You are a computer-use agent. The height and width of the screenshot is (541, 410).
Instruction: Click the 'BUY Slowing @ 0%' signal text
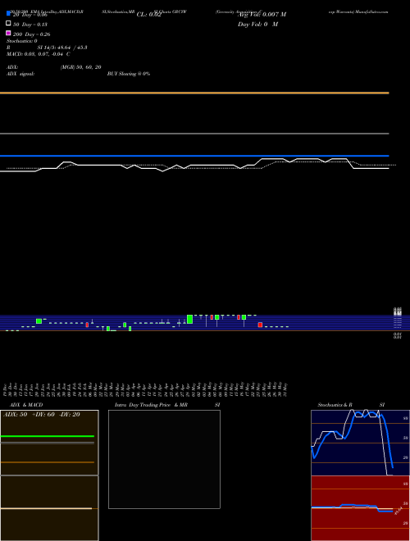(129, 74)
